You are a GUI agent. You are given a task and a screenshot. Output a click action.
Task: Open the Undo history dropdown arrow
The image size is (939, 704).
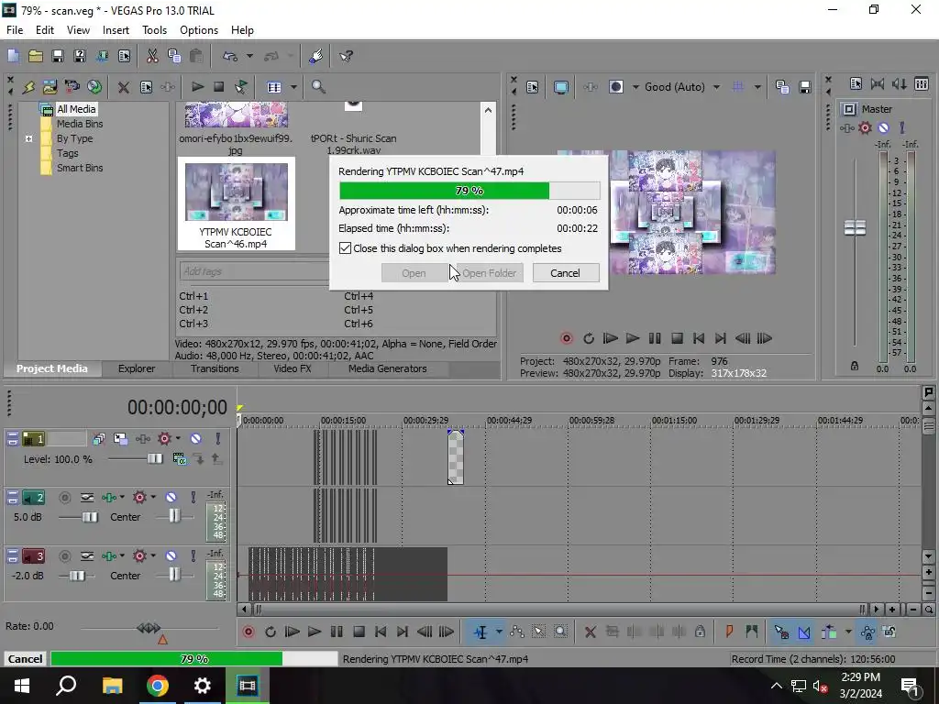[249, 56]
